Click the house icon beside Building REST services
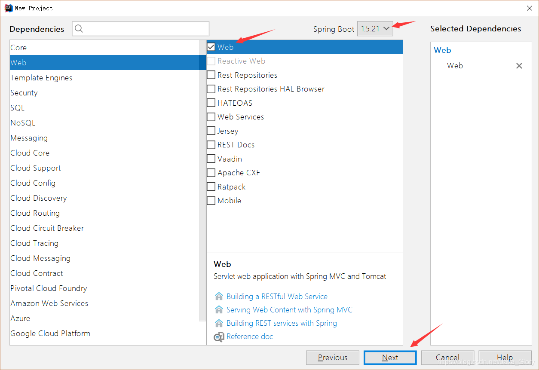 [219, 323]
